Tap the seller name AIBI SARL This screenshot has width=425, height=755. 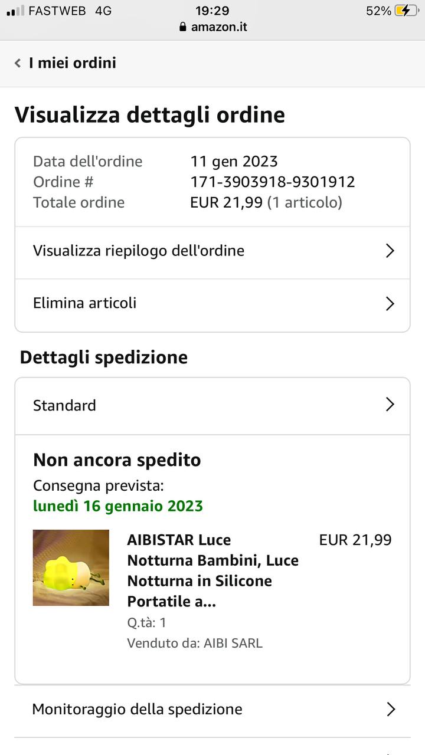pyautogui.click(x=233, y=643)
